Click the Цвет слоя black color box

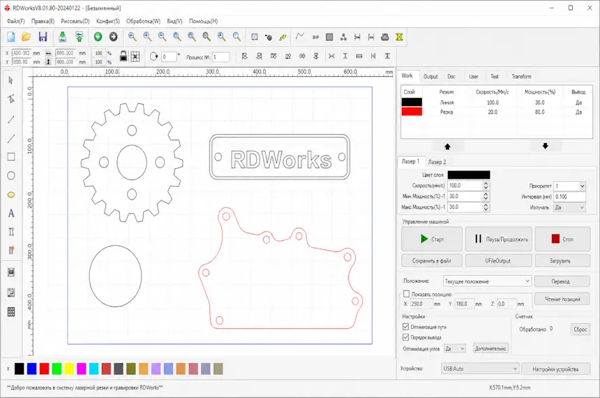(469, 175)
